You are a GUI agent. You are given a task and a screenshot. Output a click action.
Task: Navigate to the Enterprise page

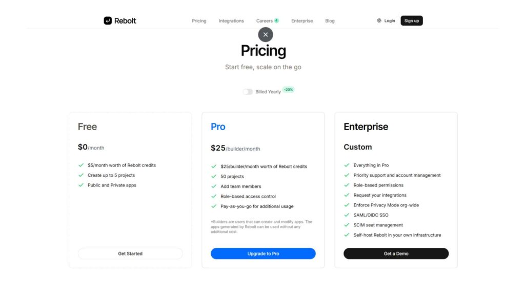coord(302,21)
